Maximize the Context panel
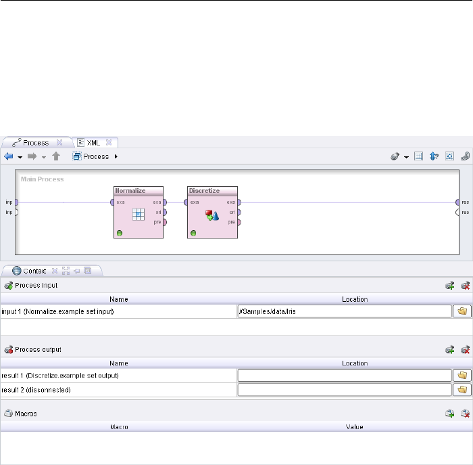The width and height of the screenshot is (473, 465). click(x=66, y=271)
